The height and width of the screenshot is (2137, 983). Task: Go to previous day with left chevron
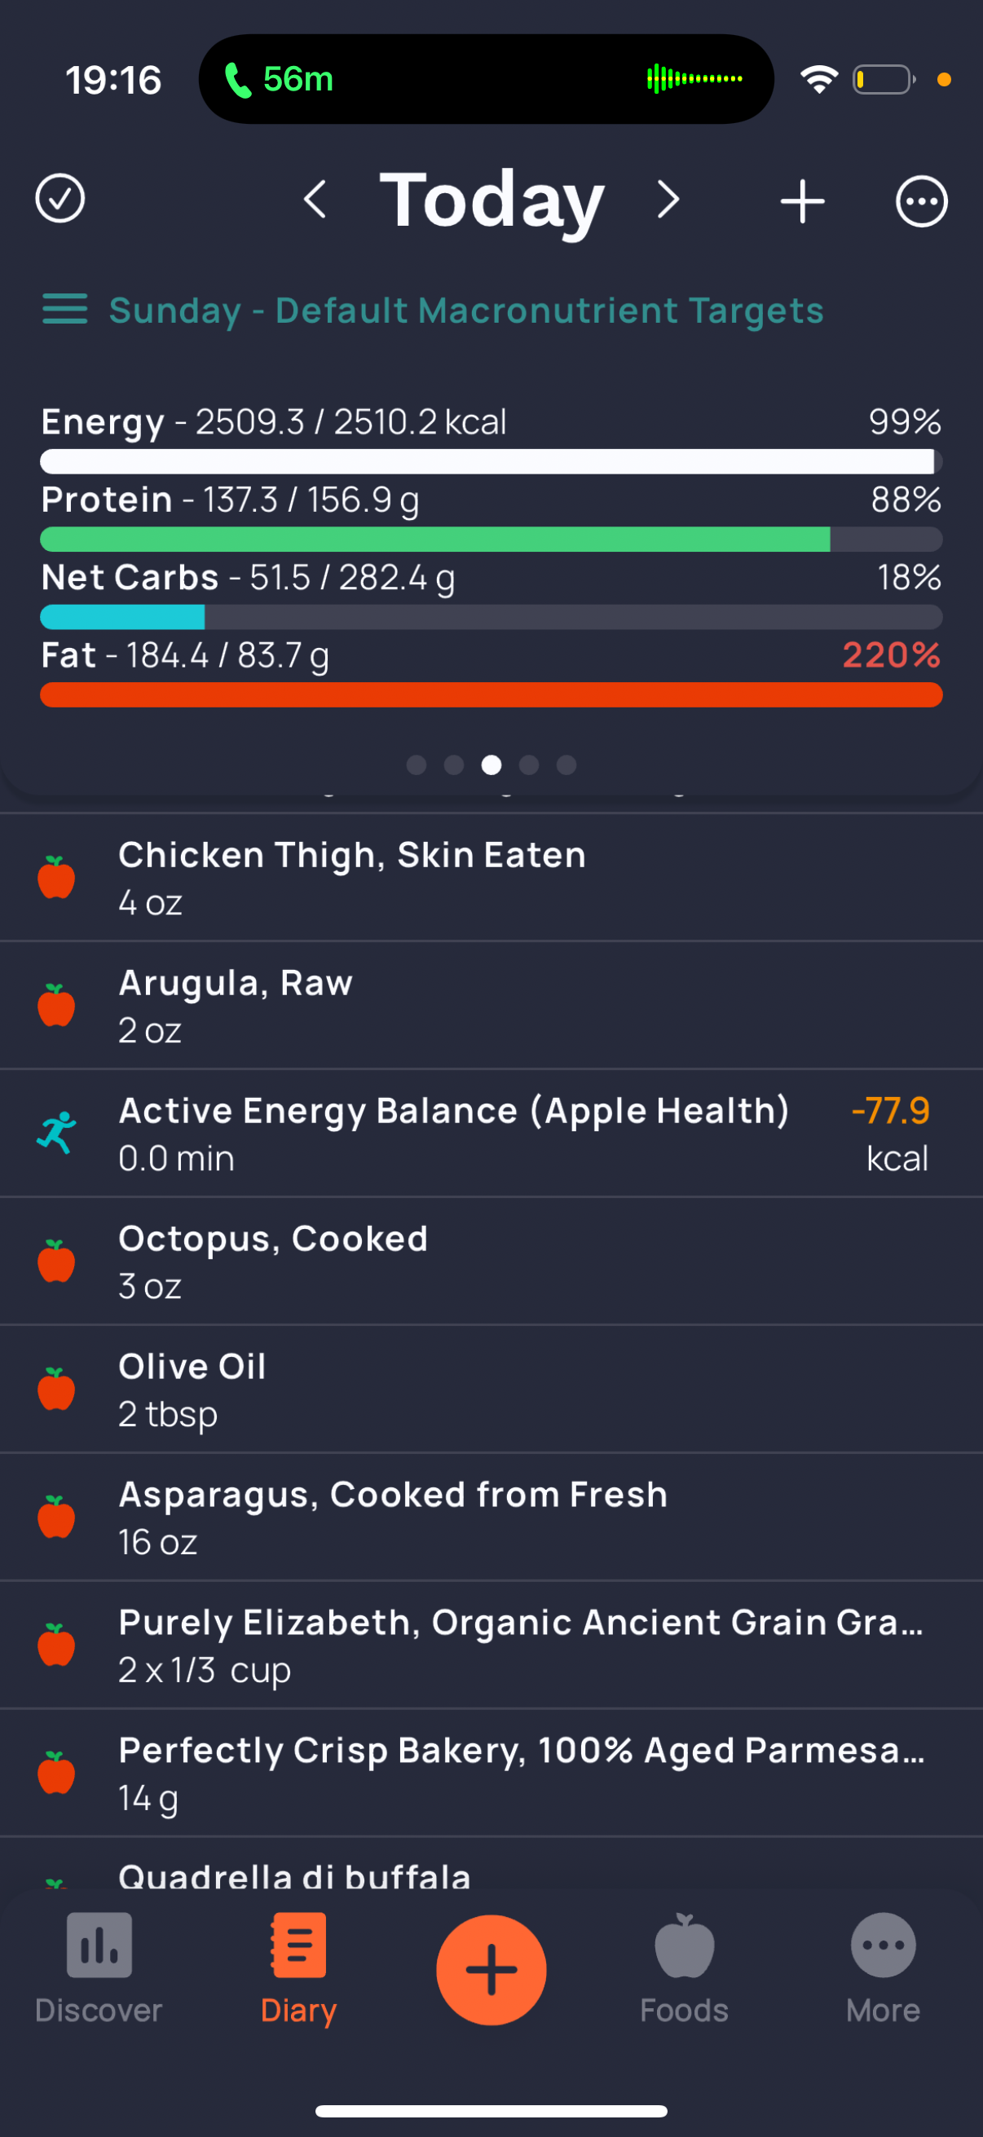tap(315, 199)
